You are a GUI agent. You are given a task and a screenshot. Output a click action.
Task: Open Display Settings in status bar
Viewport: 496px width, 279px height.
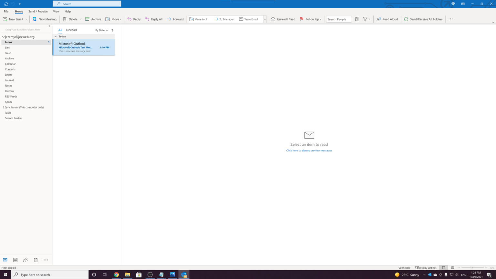click(426, 268)
